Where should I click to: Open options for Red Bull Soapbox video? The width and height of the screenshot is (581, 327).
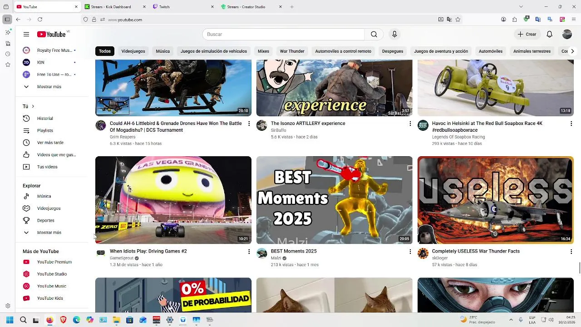(571, 124)
